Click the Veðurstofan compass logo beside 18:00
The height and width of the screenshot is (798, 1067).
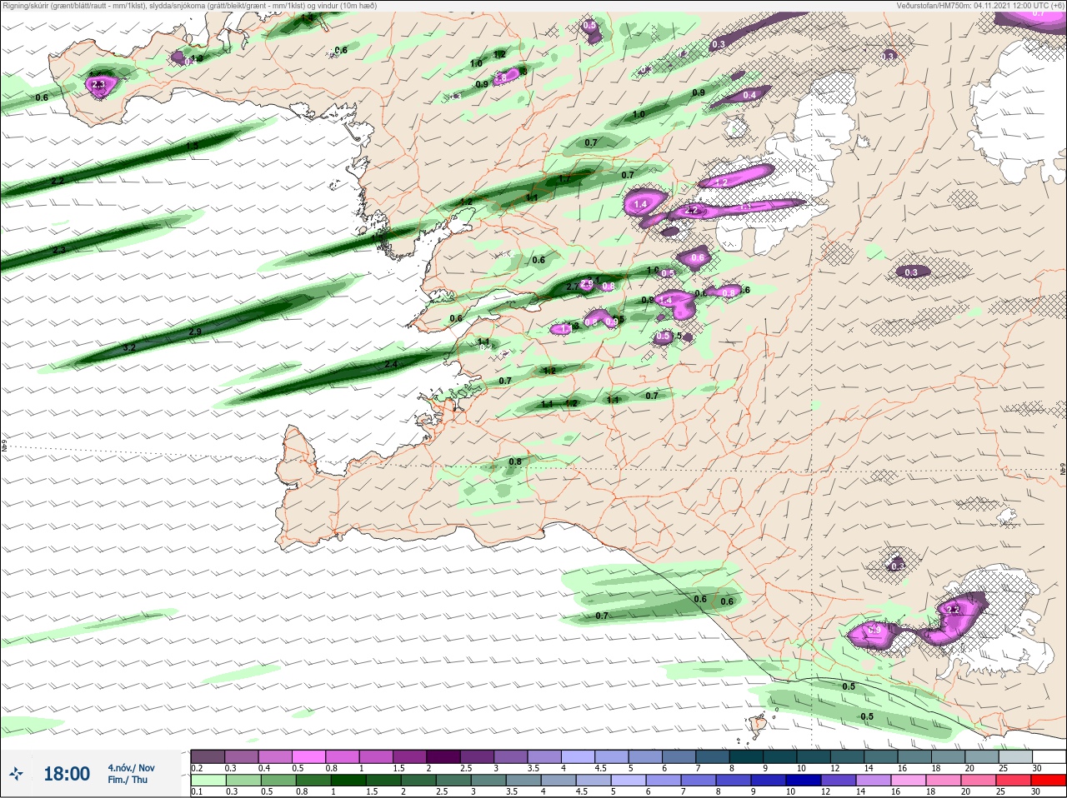point(16,774)
